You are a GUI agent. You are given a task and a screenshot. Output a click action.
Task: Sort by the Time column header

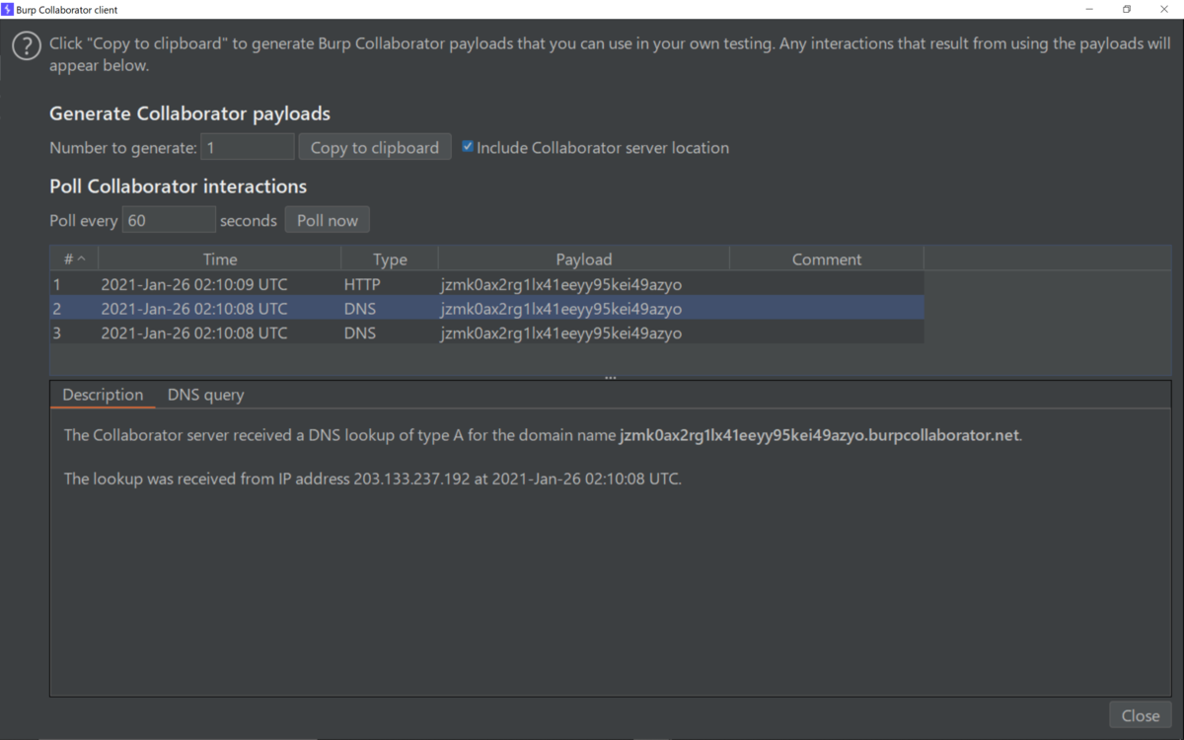[220, 259]
